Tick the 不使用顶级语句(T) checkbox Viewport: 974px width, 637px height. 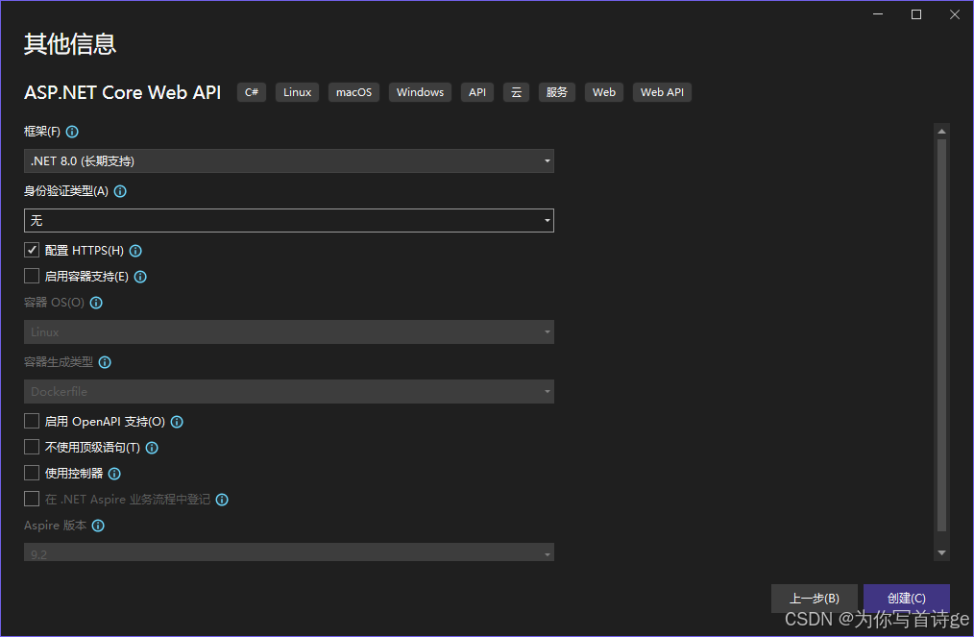pos(32,447)
